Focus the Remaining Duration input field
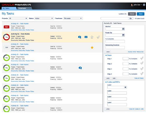The height and width of the screenshot is (113, 146). 115,47
